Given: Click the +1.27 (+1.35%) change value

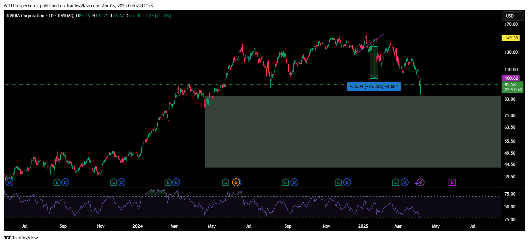Looking at the screenshot, I should pos(157,16).
